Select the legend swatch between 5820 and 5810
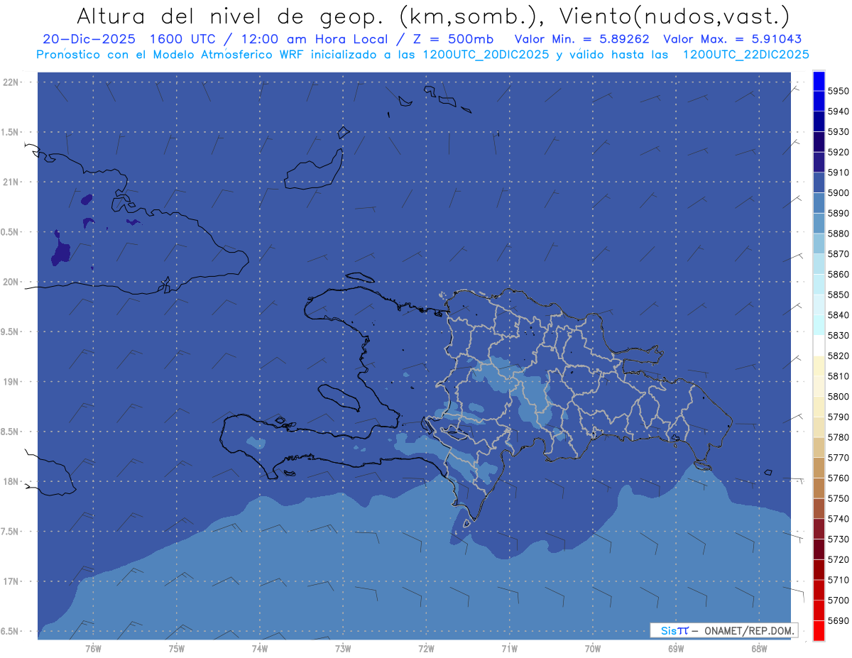The width and height of the screenshot is (852, 658). (819, 366)
